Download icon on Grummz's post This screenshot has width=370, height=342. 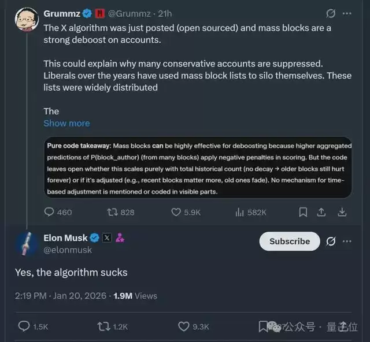(342, 212)
